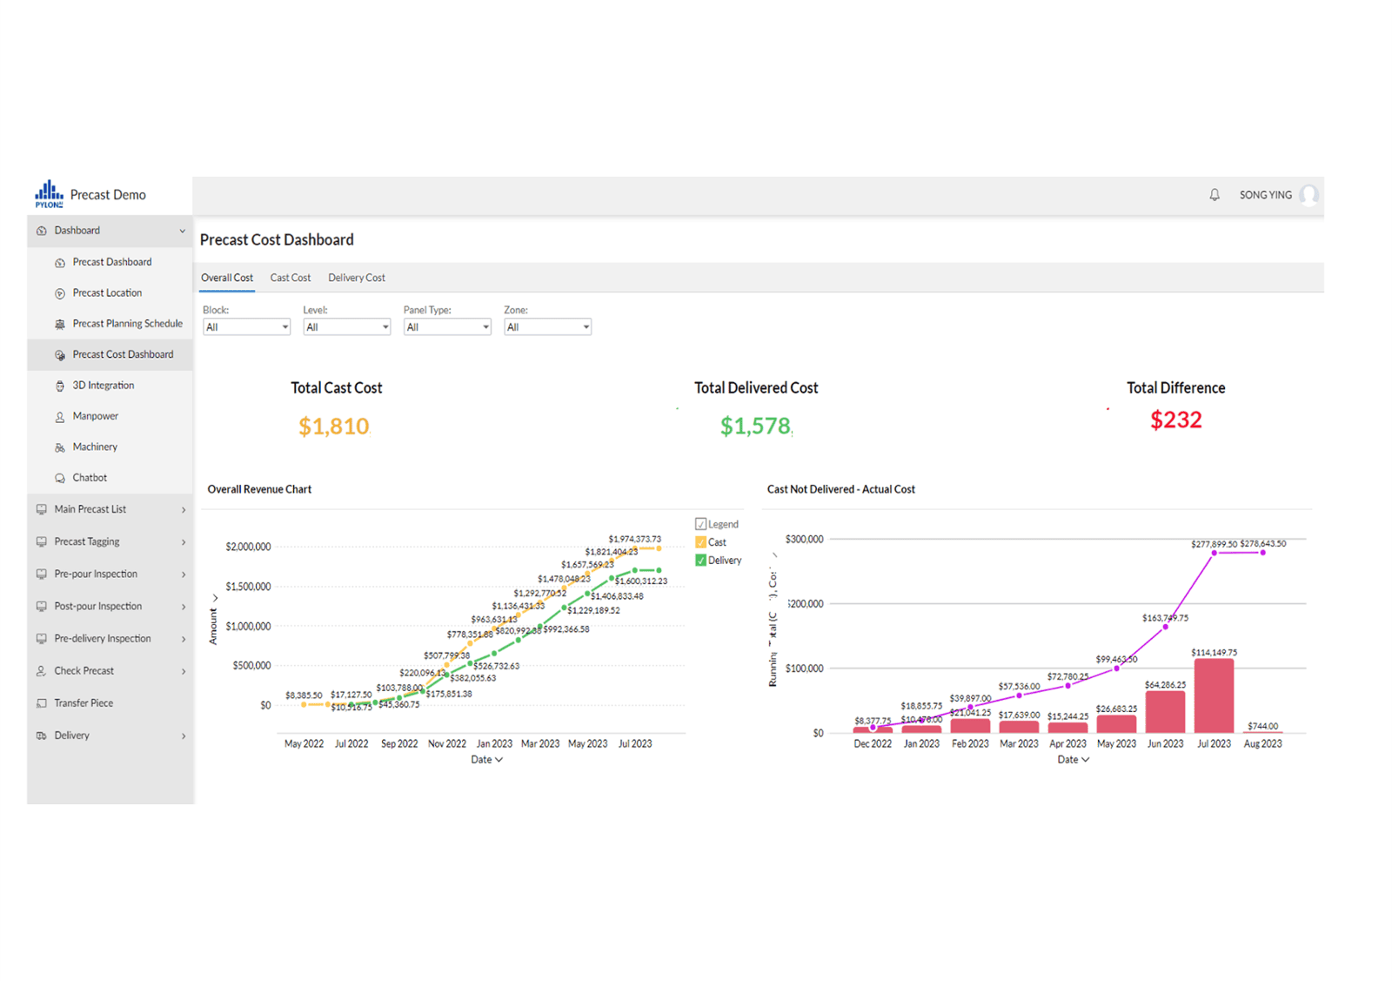Viewport: 1392px width, 981px height.
Task: Click the $232 Total Difference value
Action: (1176, 420)
